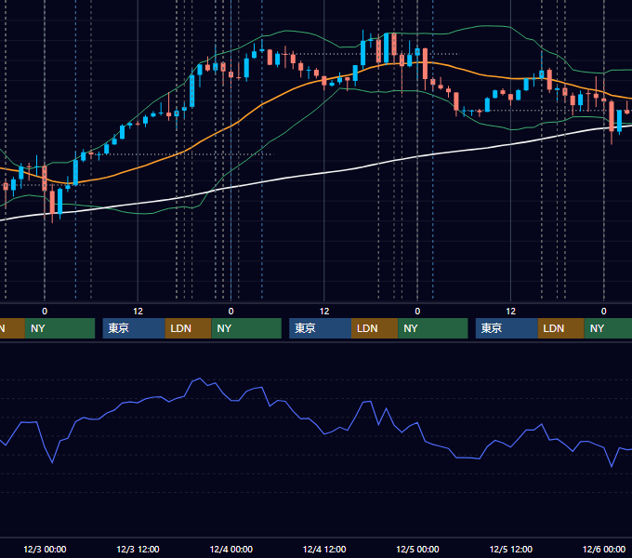632x558 pixels.
Task: Select the LDN session block on 12/4
Action: (375, 328)
